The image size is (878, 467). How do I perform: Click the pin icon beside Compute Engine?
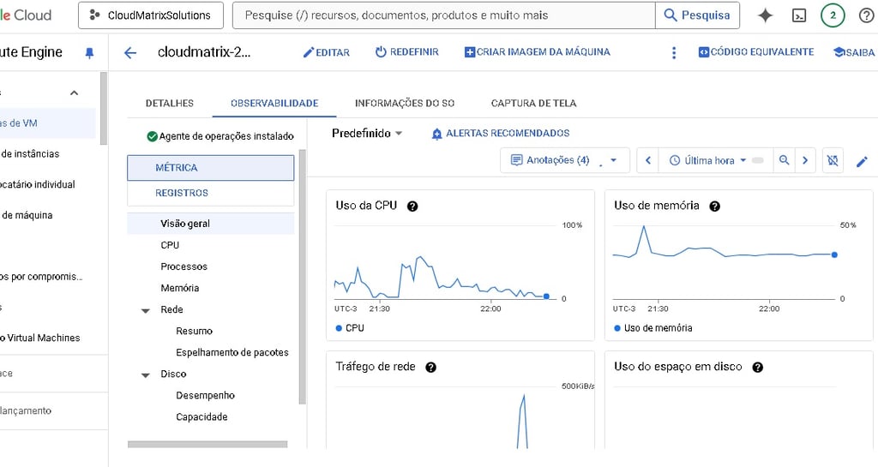point(89,52)
